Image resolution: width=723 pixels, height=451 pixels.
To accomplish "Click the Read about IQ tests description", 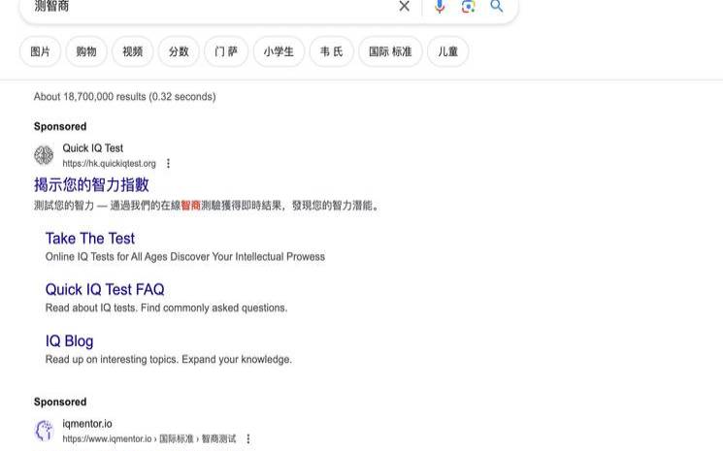I will (166, 307).
